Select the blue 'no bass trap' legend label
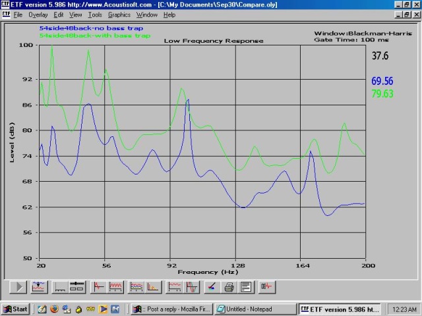The image size is (422, 316). (x=91, y=28)
